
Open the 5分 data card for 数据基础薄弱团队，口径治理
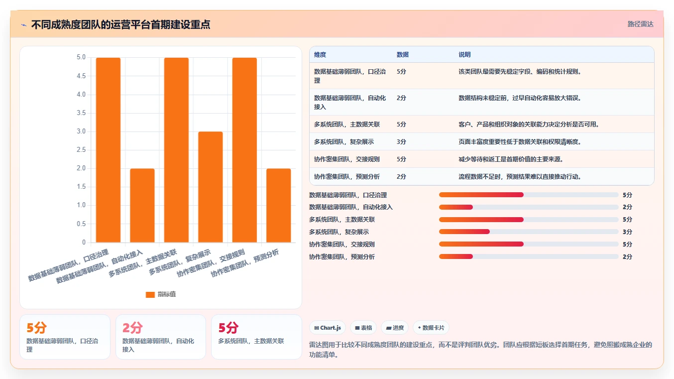click(x=65, y=337)
